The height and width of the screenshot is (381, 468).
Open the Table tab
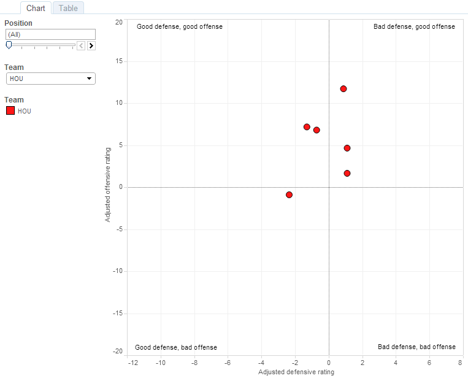(x=68, y=8)
